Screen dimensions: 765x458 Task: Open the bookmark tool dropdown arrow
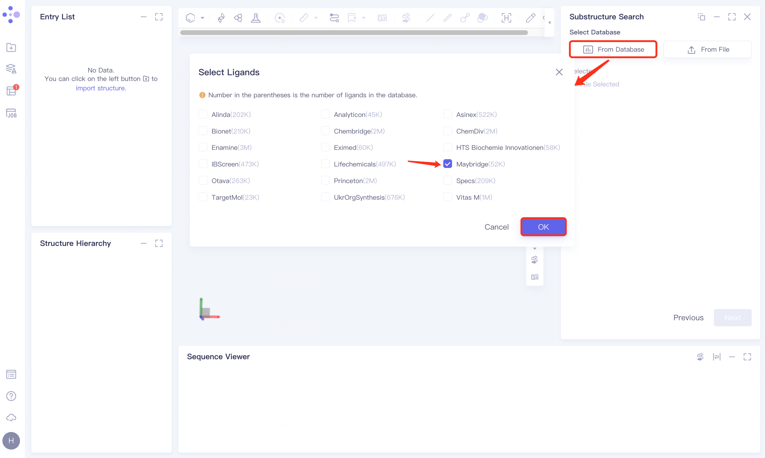[364, 18]
